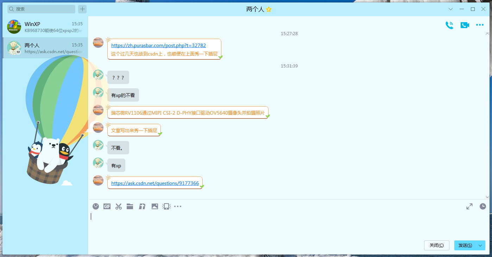
Task: Start a video call
Action: click(x=465, y=25)
